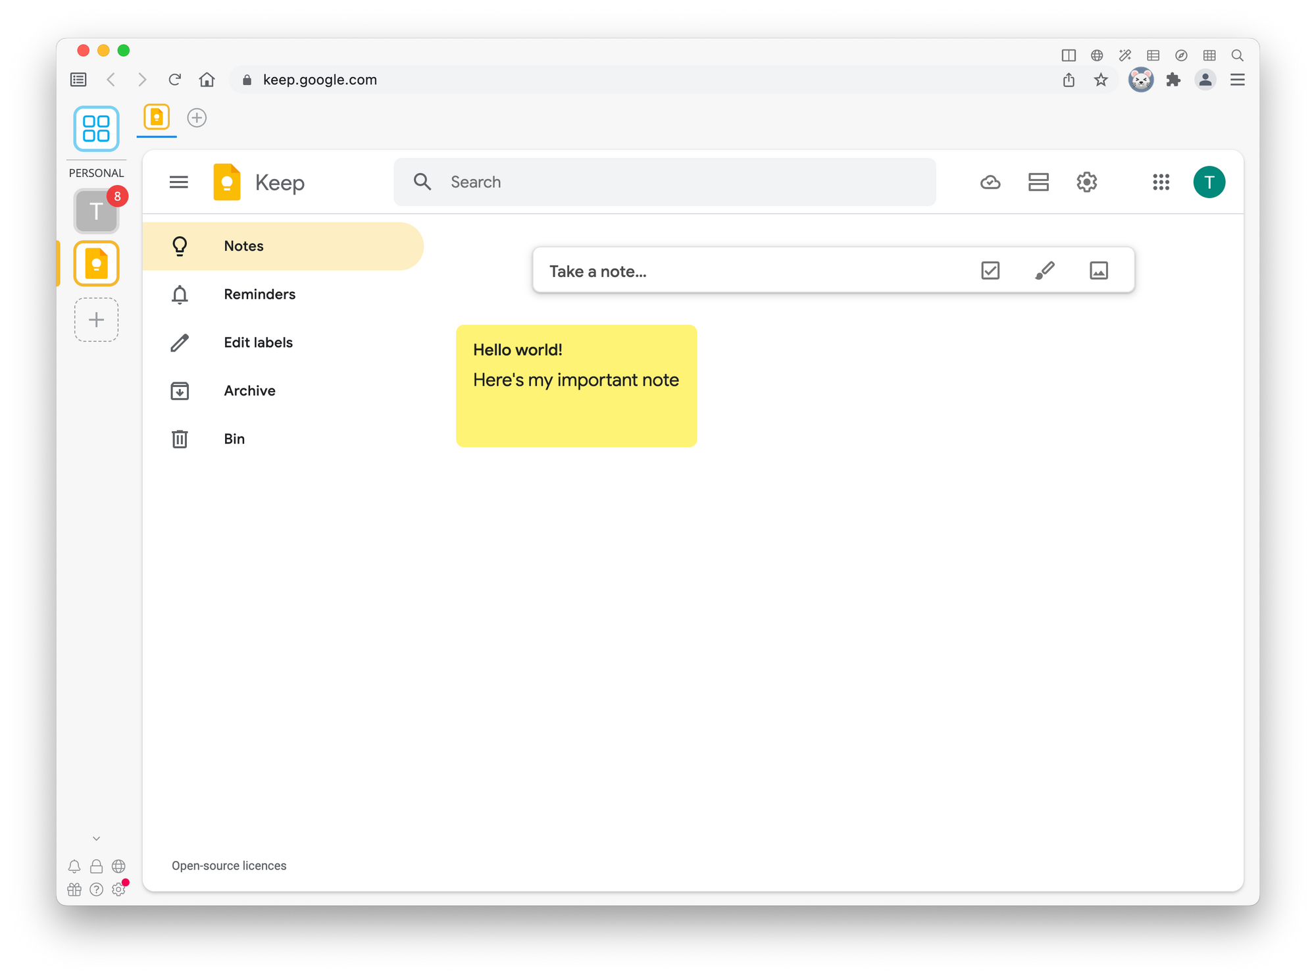Click the cloud sync status icon
This screenshot has height=980, width=1316.
click(990, 182)
